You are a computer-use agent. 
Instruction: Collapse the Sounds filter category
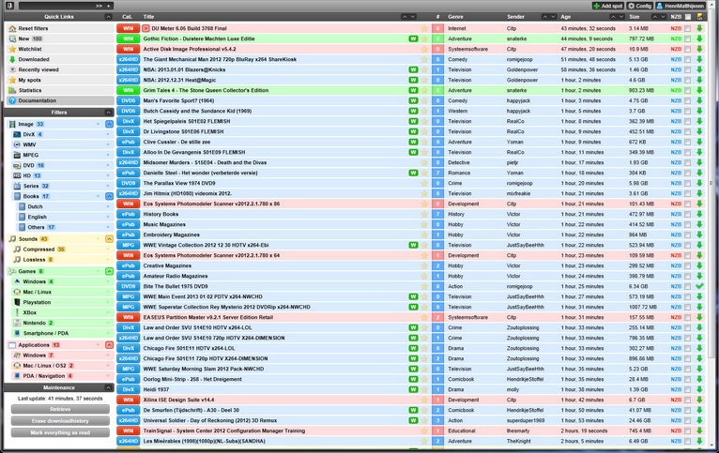click(x=109, y=239)
